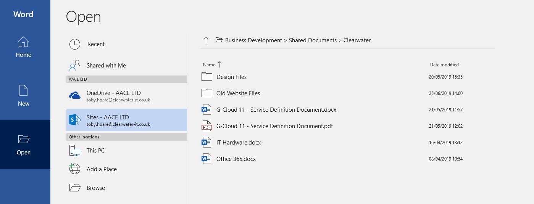Click the Shared with Me people icon
534x204 pixels.
pos(75,65)
